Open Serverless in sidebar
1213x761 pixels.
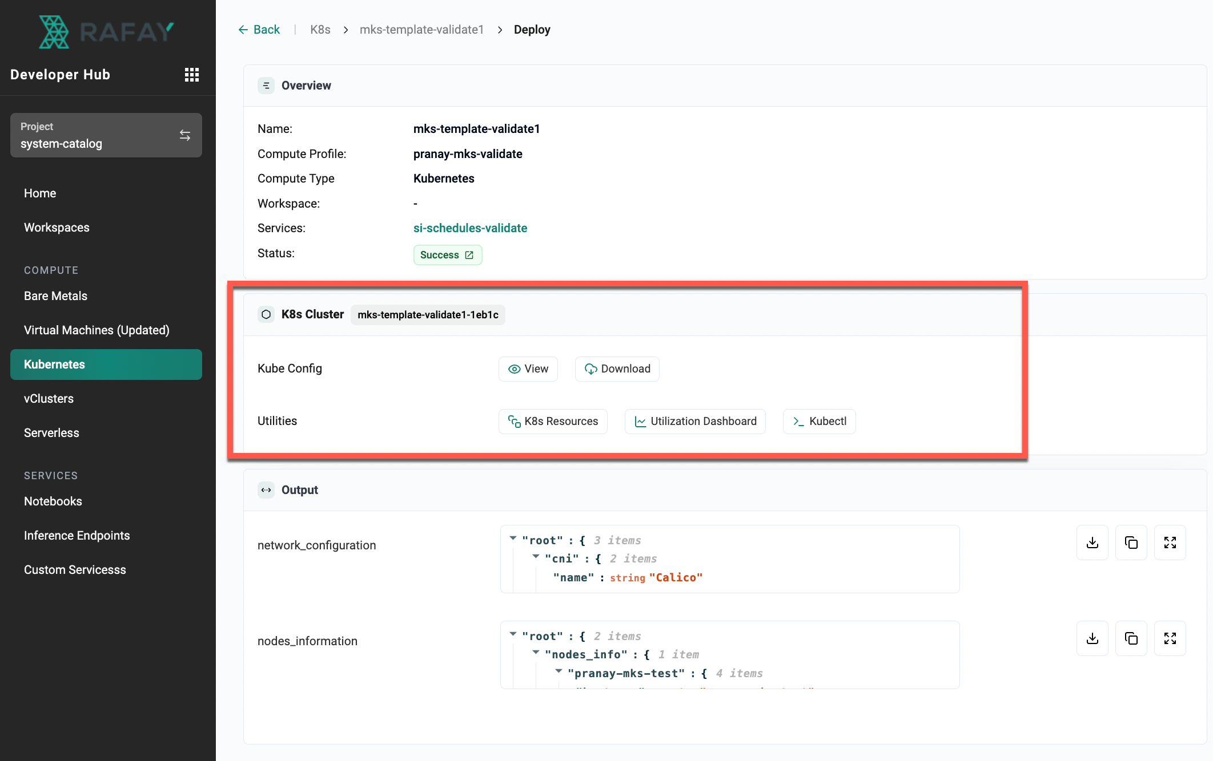[x=51, y=433]
